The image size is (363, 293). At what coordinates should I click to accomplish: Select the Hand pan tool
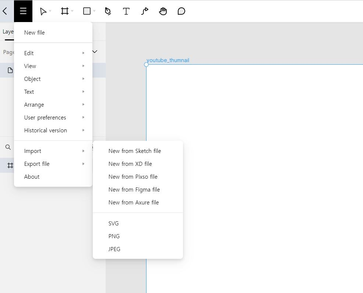pyautogui.click(x=163, y=11)
